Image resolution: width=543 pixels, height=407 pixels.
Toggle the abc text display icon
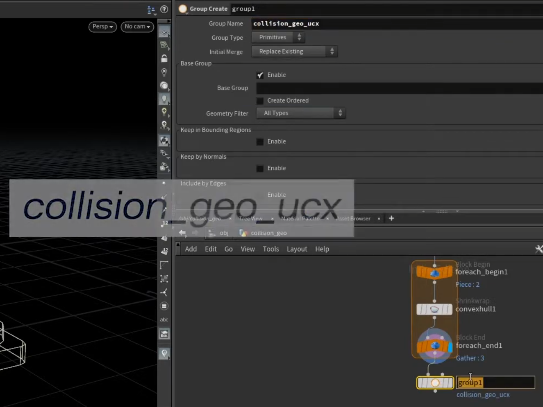(164, 319)
